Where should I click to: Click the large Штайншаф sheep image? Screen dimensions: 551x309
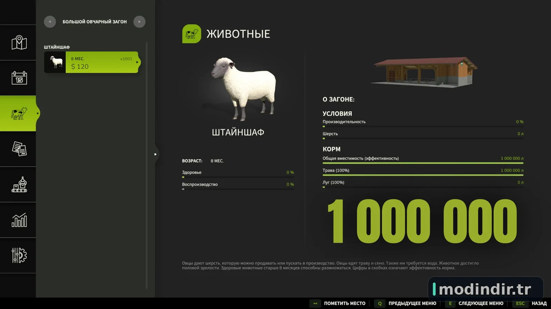(x=243, y=89)
